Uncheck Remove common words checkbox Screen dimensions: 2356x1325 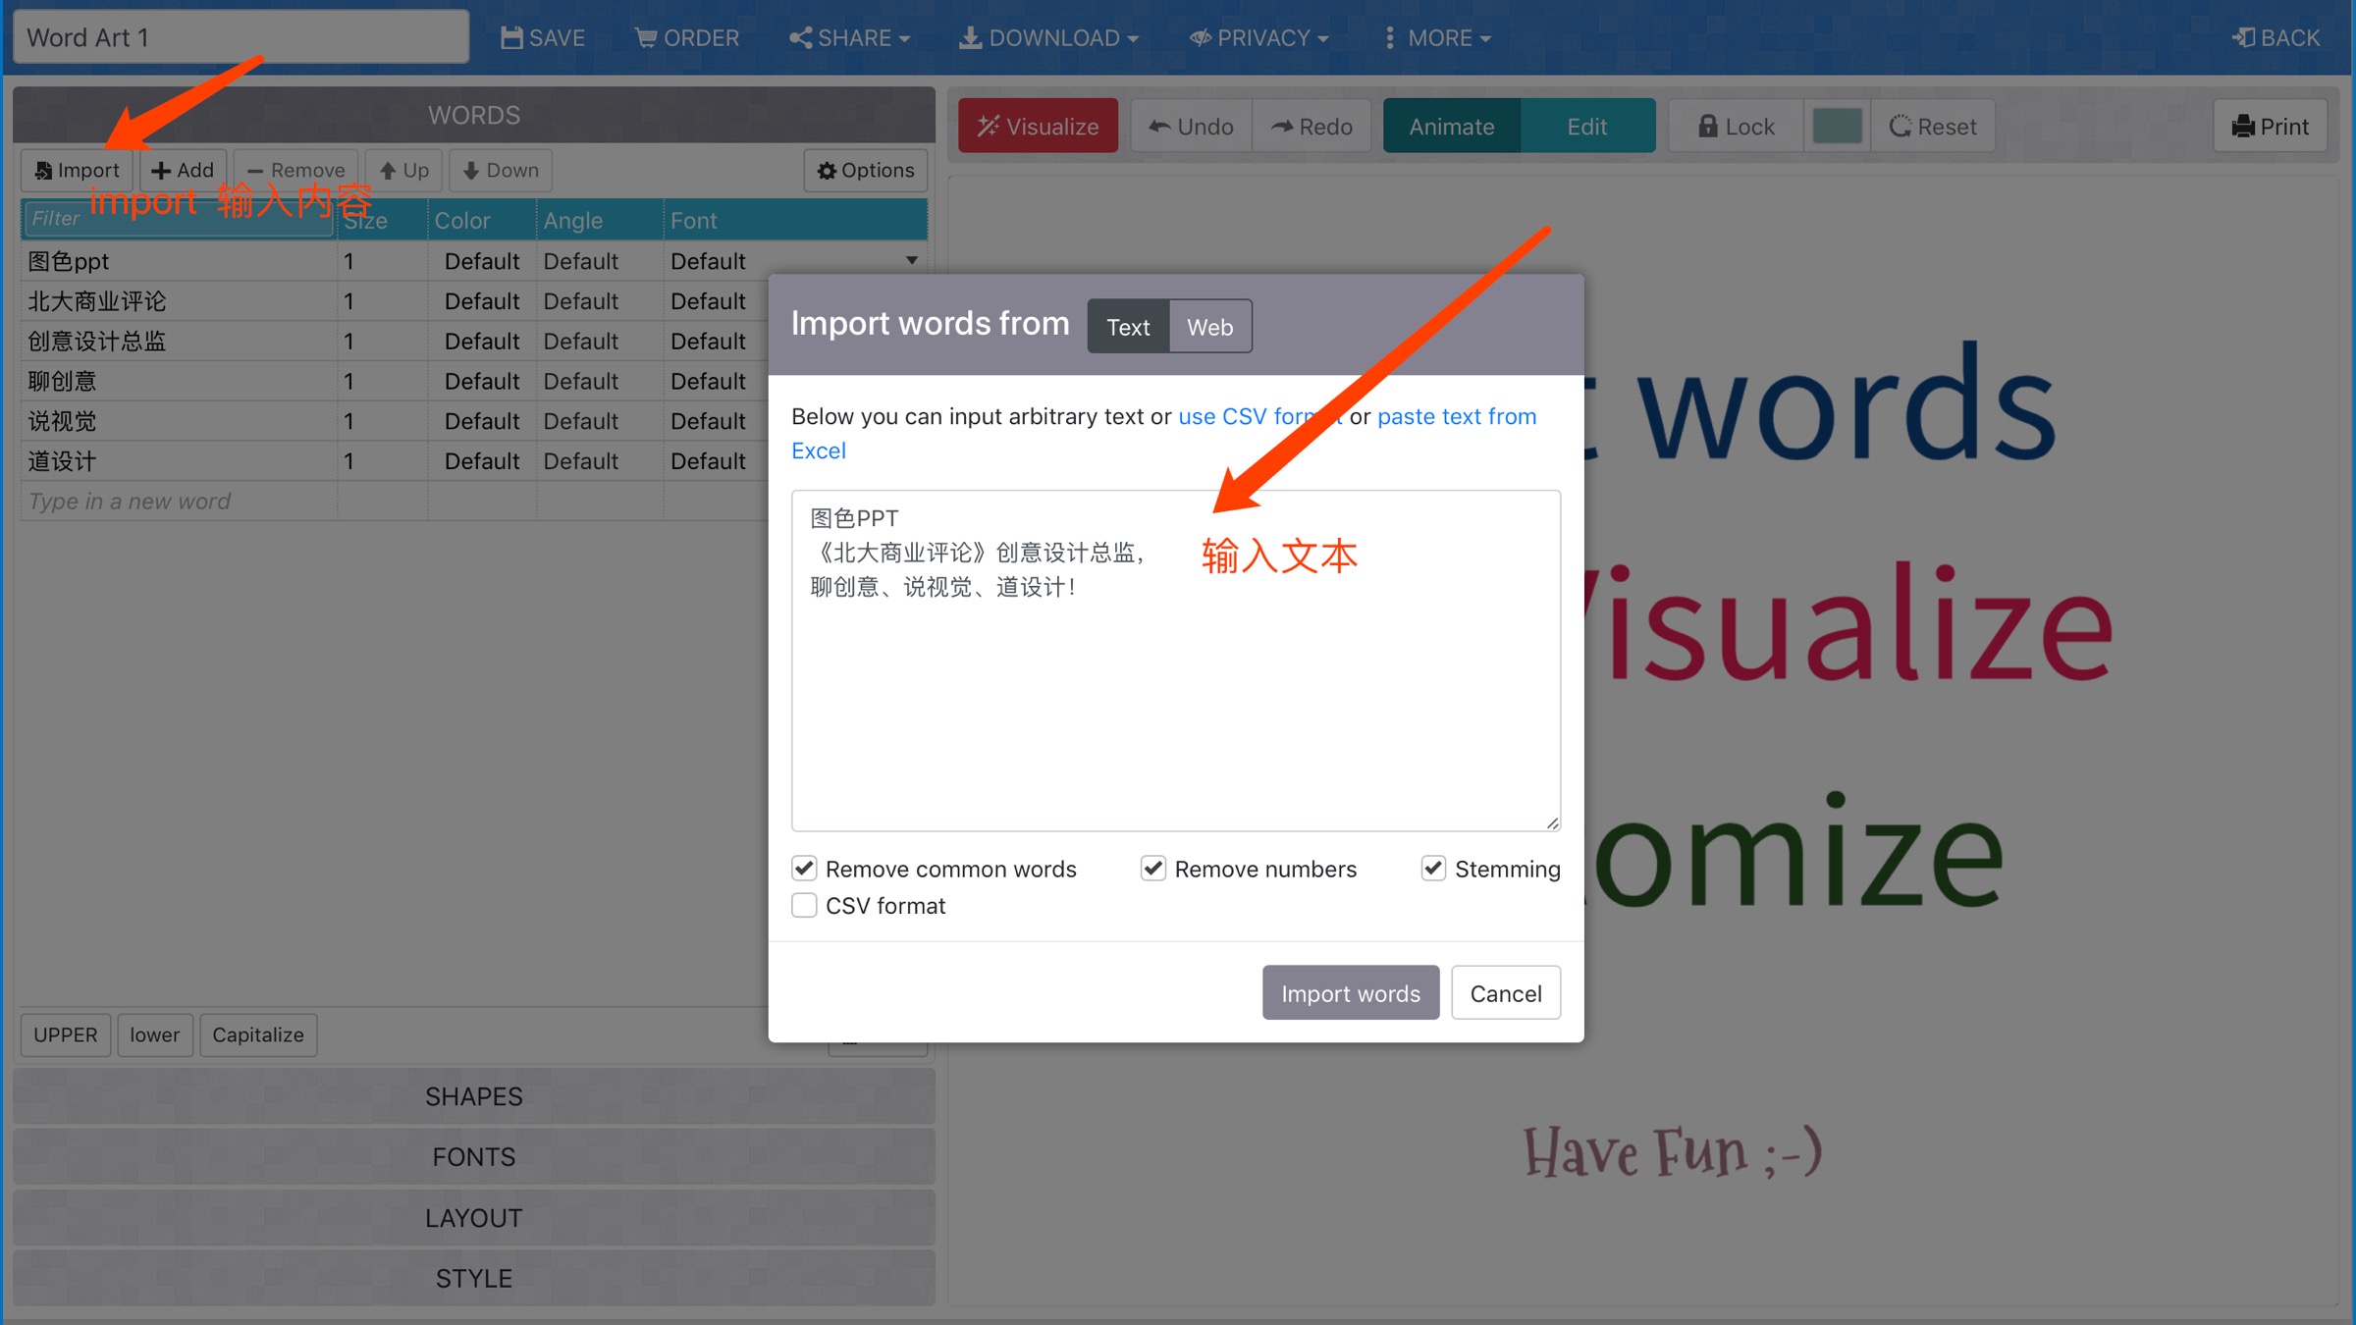tap(804, 868)
